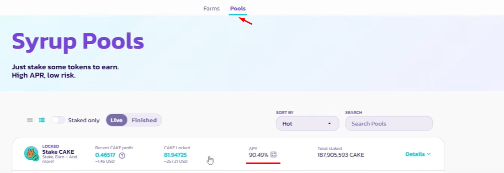Toggle the Staked only switch
The image size is (504, 173).
[58, 121]
